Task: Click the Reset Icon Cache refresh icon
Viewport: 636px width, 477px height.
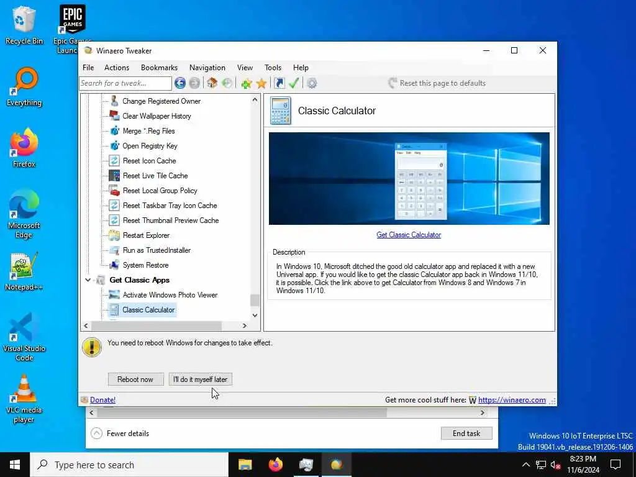Action: 114,161
